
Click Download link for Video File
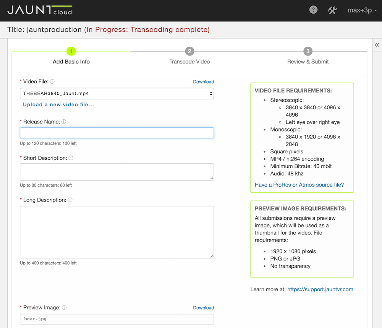click(x=203, y=82)
